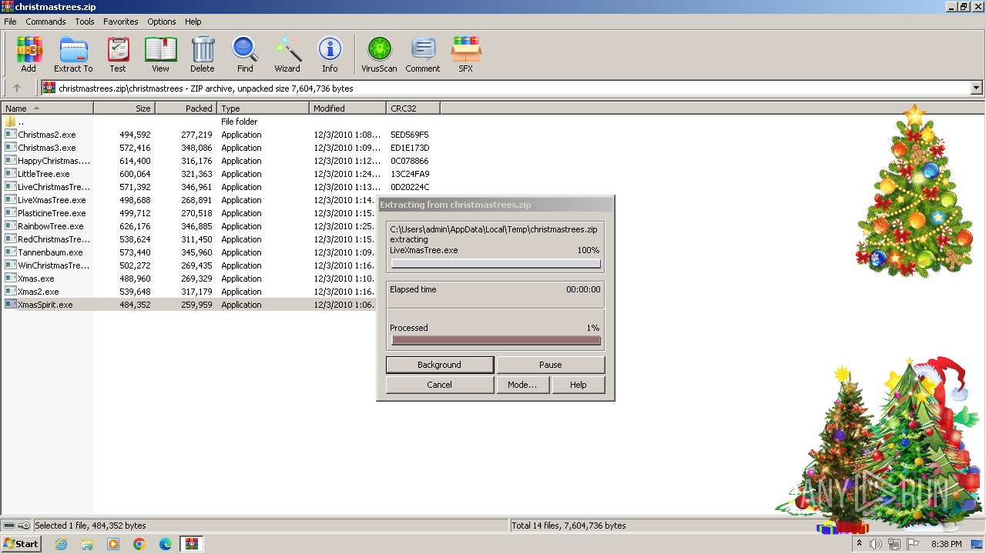Click the taskbar clock showing 8:38 PM
The width and height of the screenshot is (986, 554).
coord(947,544)
